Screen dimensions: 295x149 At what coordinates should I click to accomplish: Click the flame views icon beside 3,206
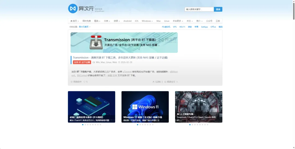154,82
